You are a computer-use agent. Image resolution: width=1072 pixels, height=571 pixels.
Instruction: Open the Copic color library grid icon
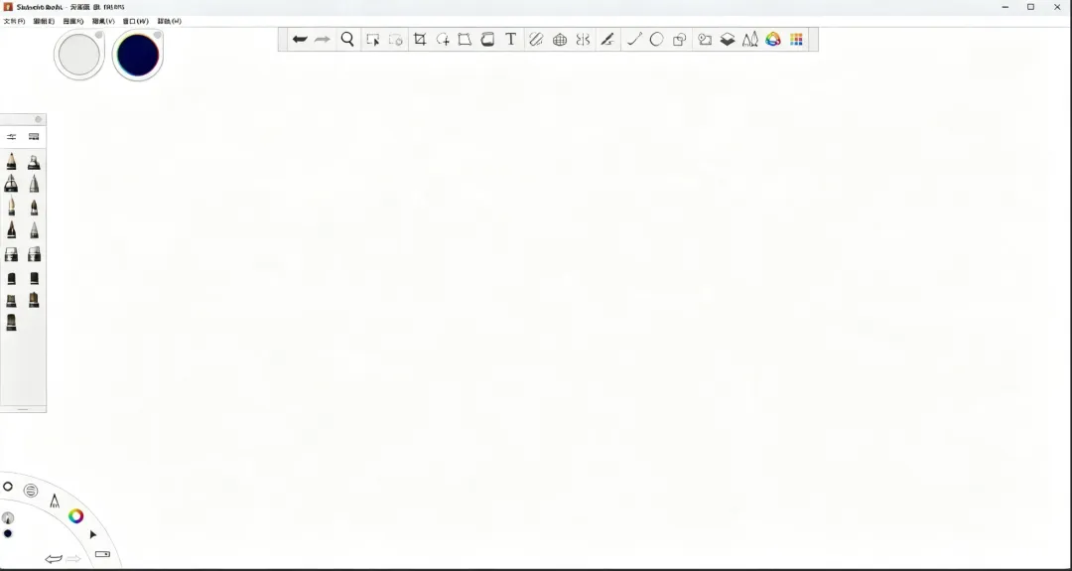[796, 40]
